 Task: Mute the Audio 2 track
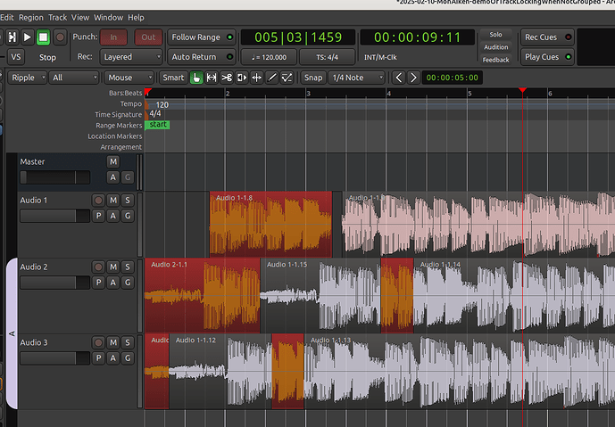(x=113, y=267)
